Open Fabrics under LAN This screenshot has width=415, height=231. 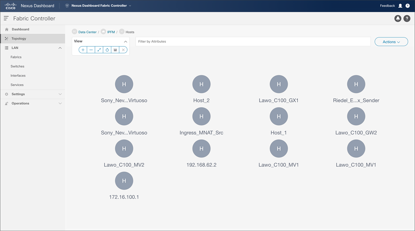(x=16, y=57)
